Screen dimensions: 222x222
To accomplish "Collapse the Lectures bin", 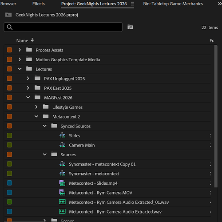I will tap(20, 69).
